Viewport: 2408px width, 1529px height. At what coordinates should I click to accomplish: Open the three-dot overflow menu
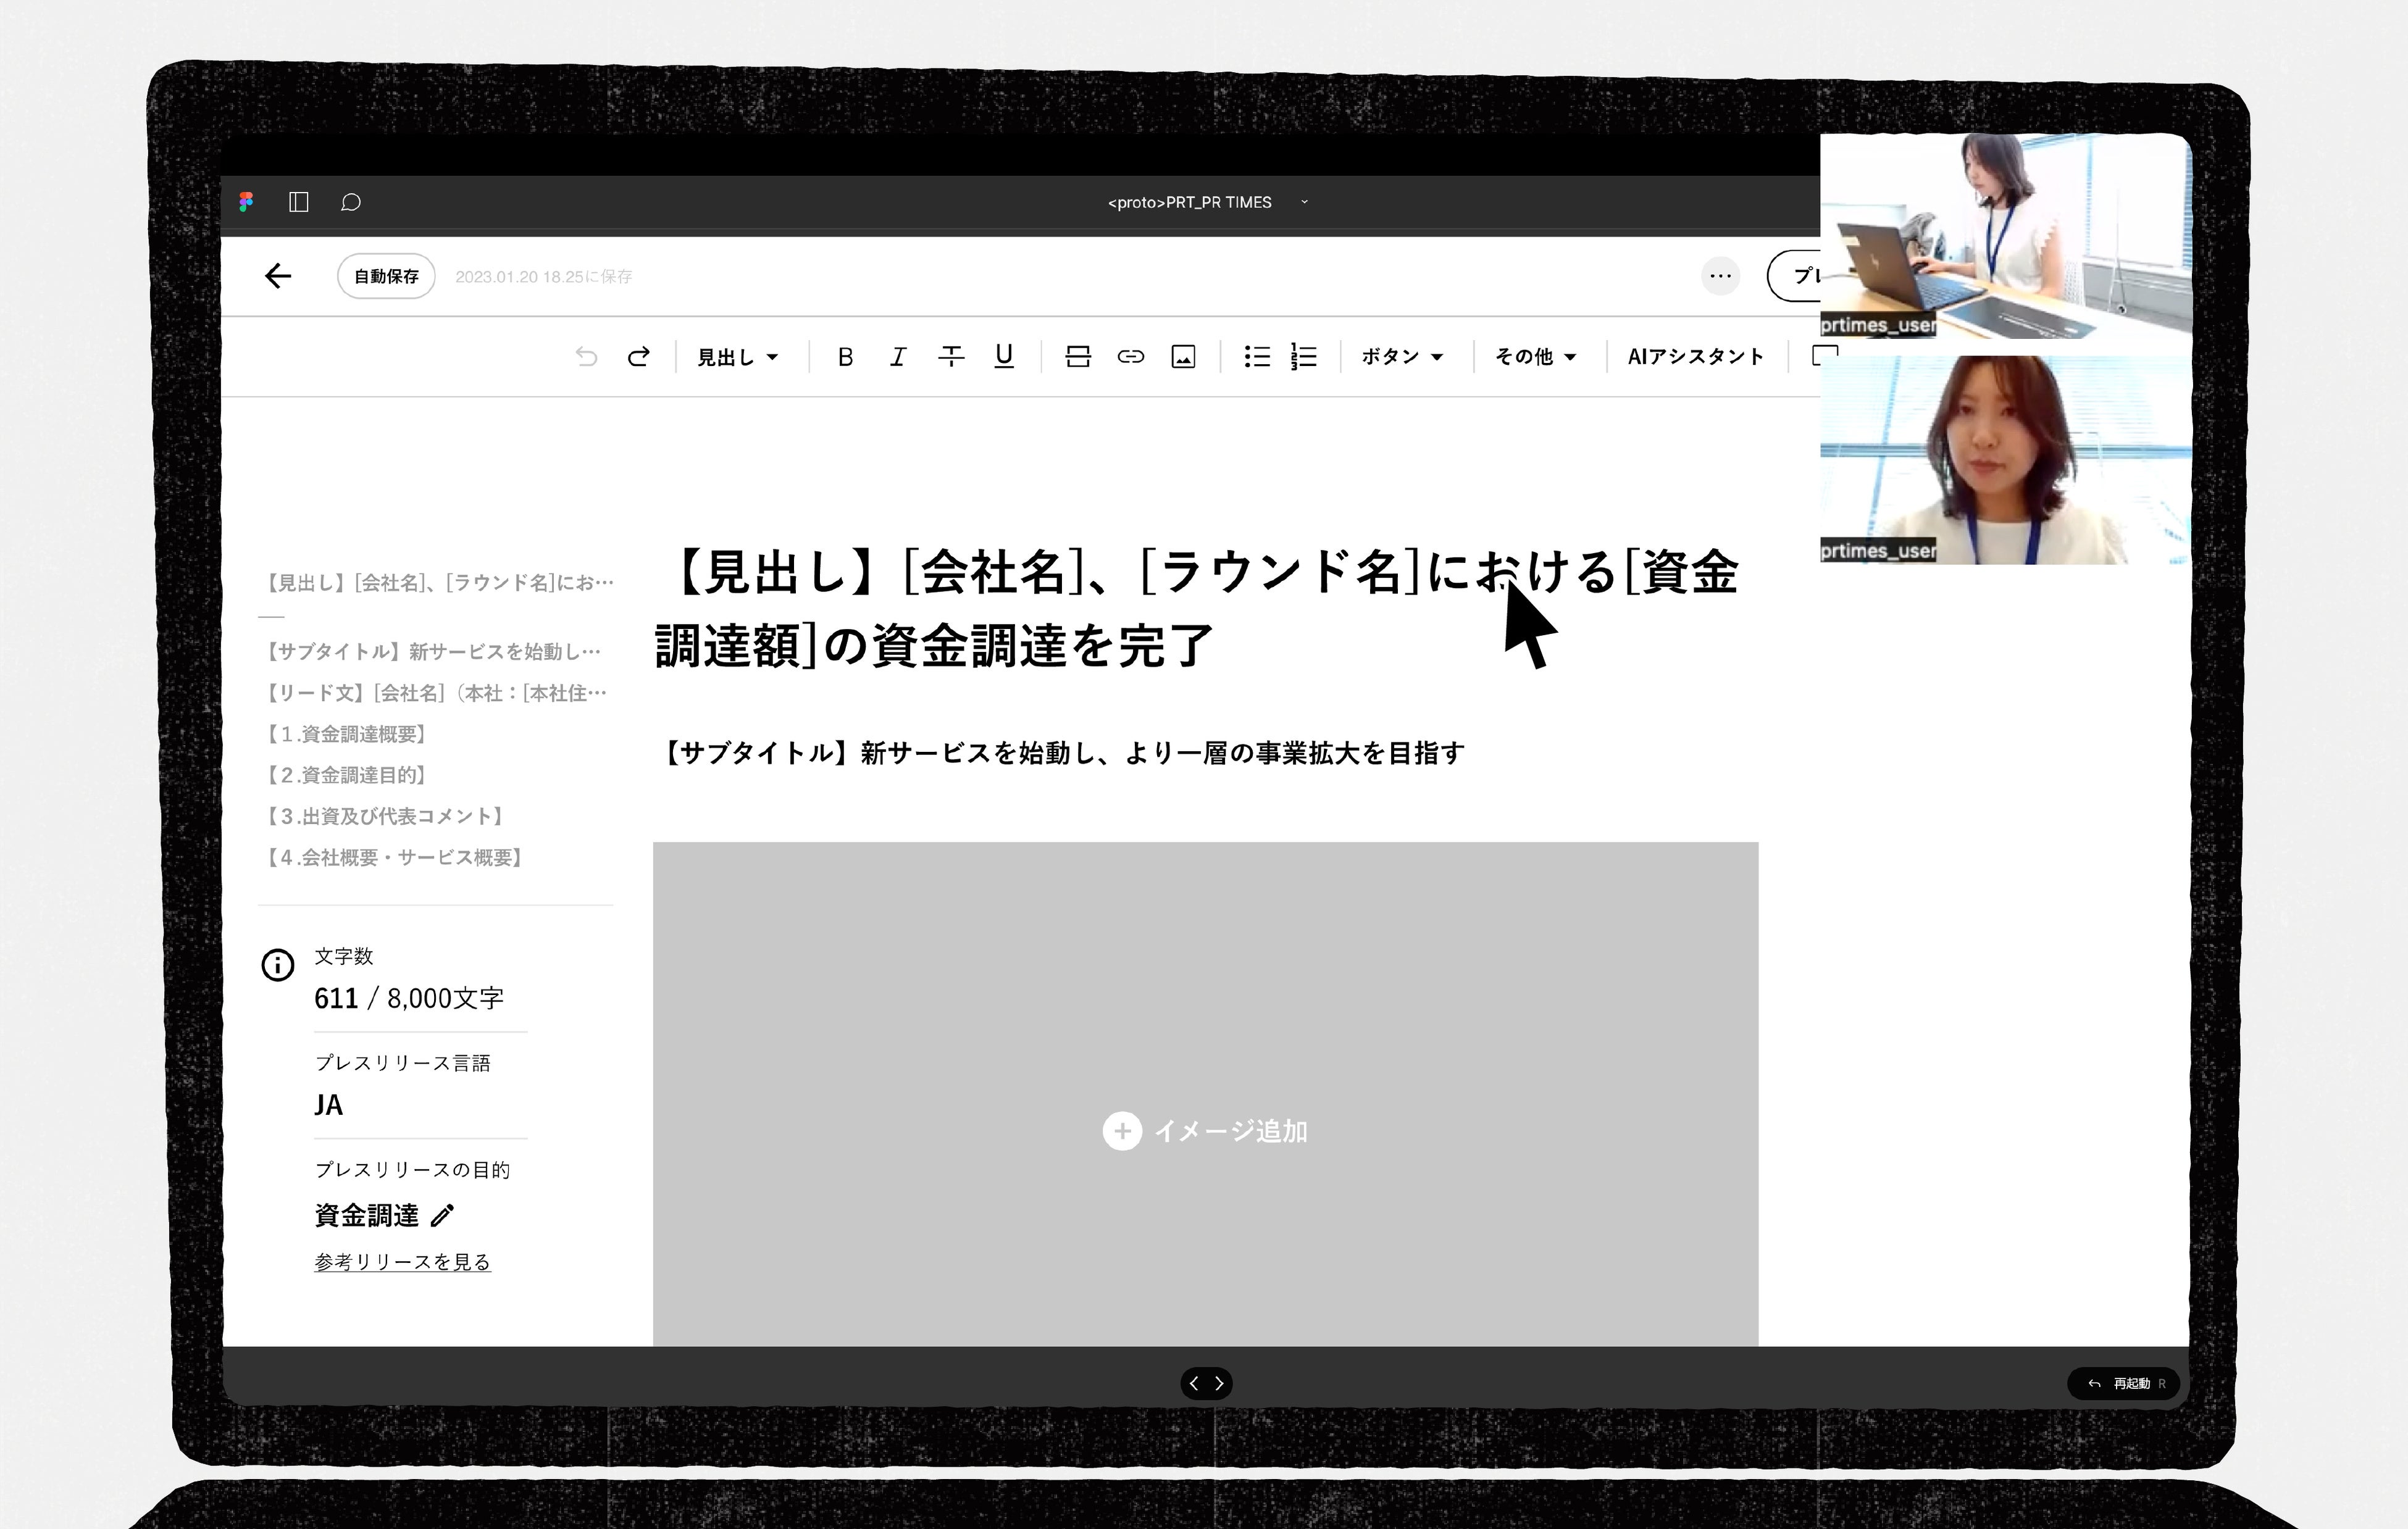click(x=1720, y=276)
